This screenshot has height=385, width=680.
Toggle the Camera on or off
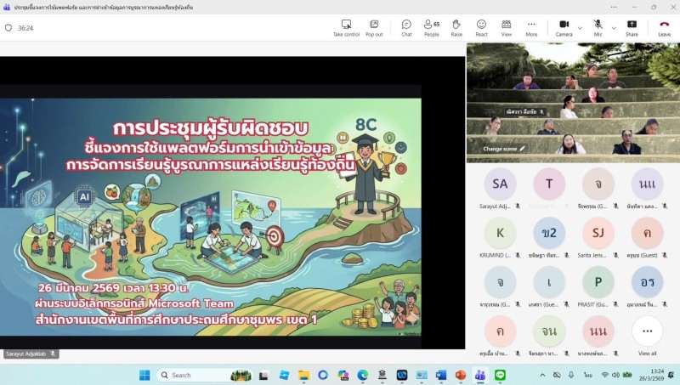click(564, 26)
